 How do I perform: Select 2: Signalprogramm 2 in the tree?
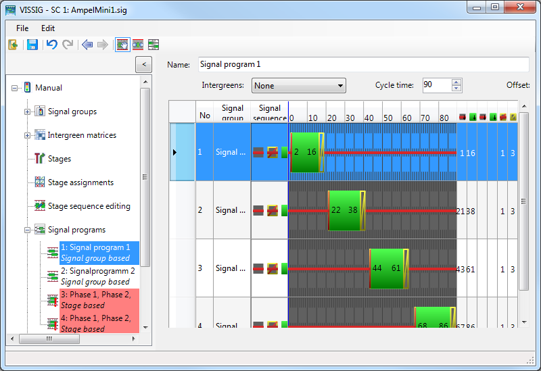coord(97,271)
